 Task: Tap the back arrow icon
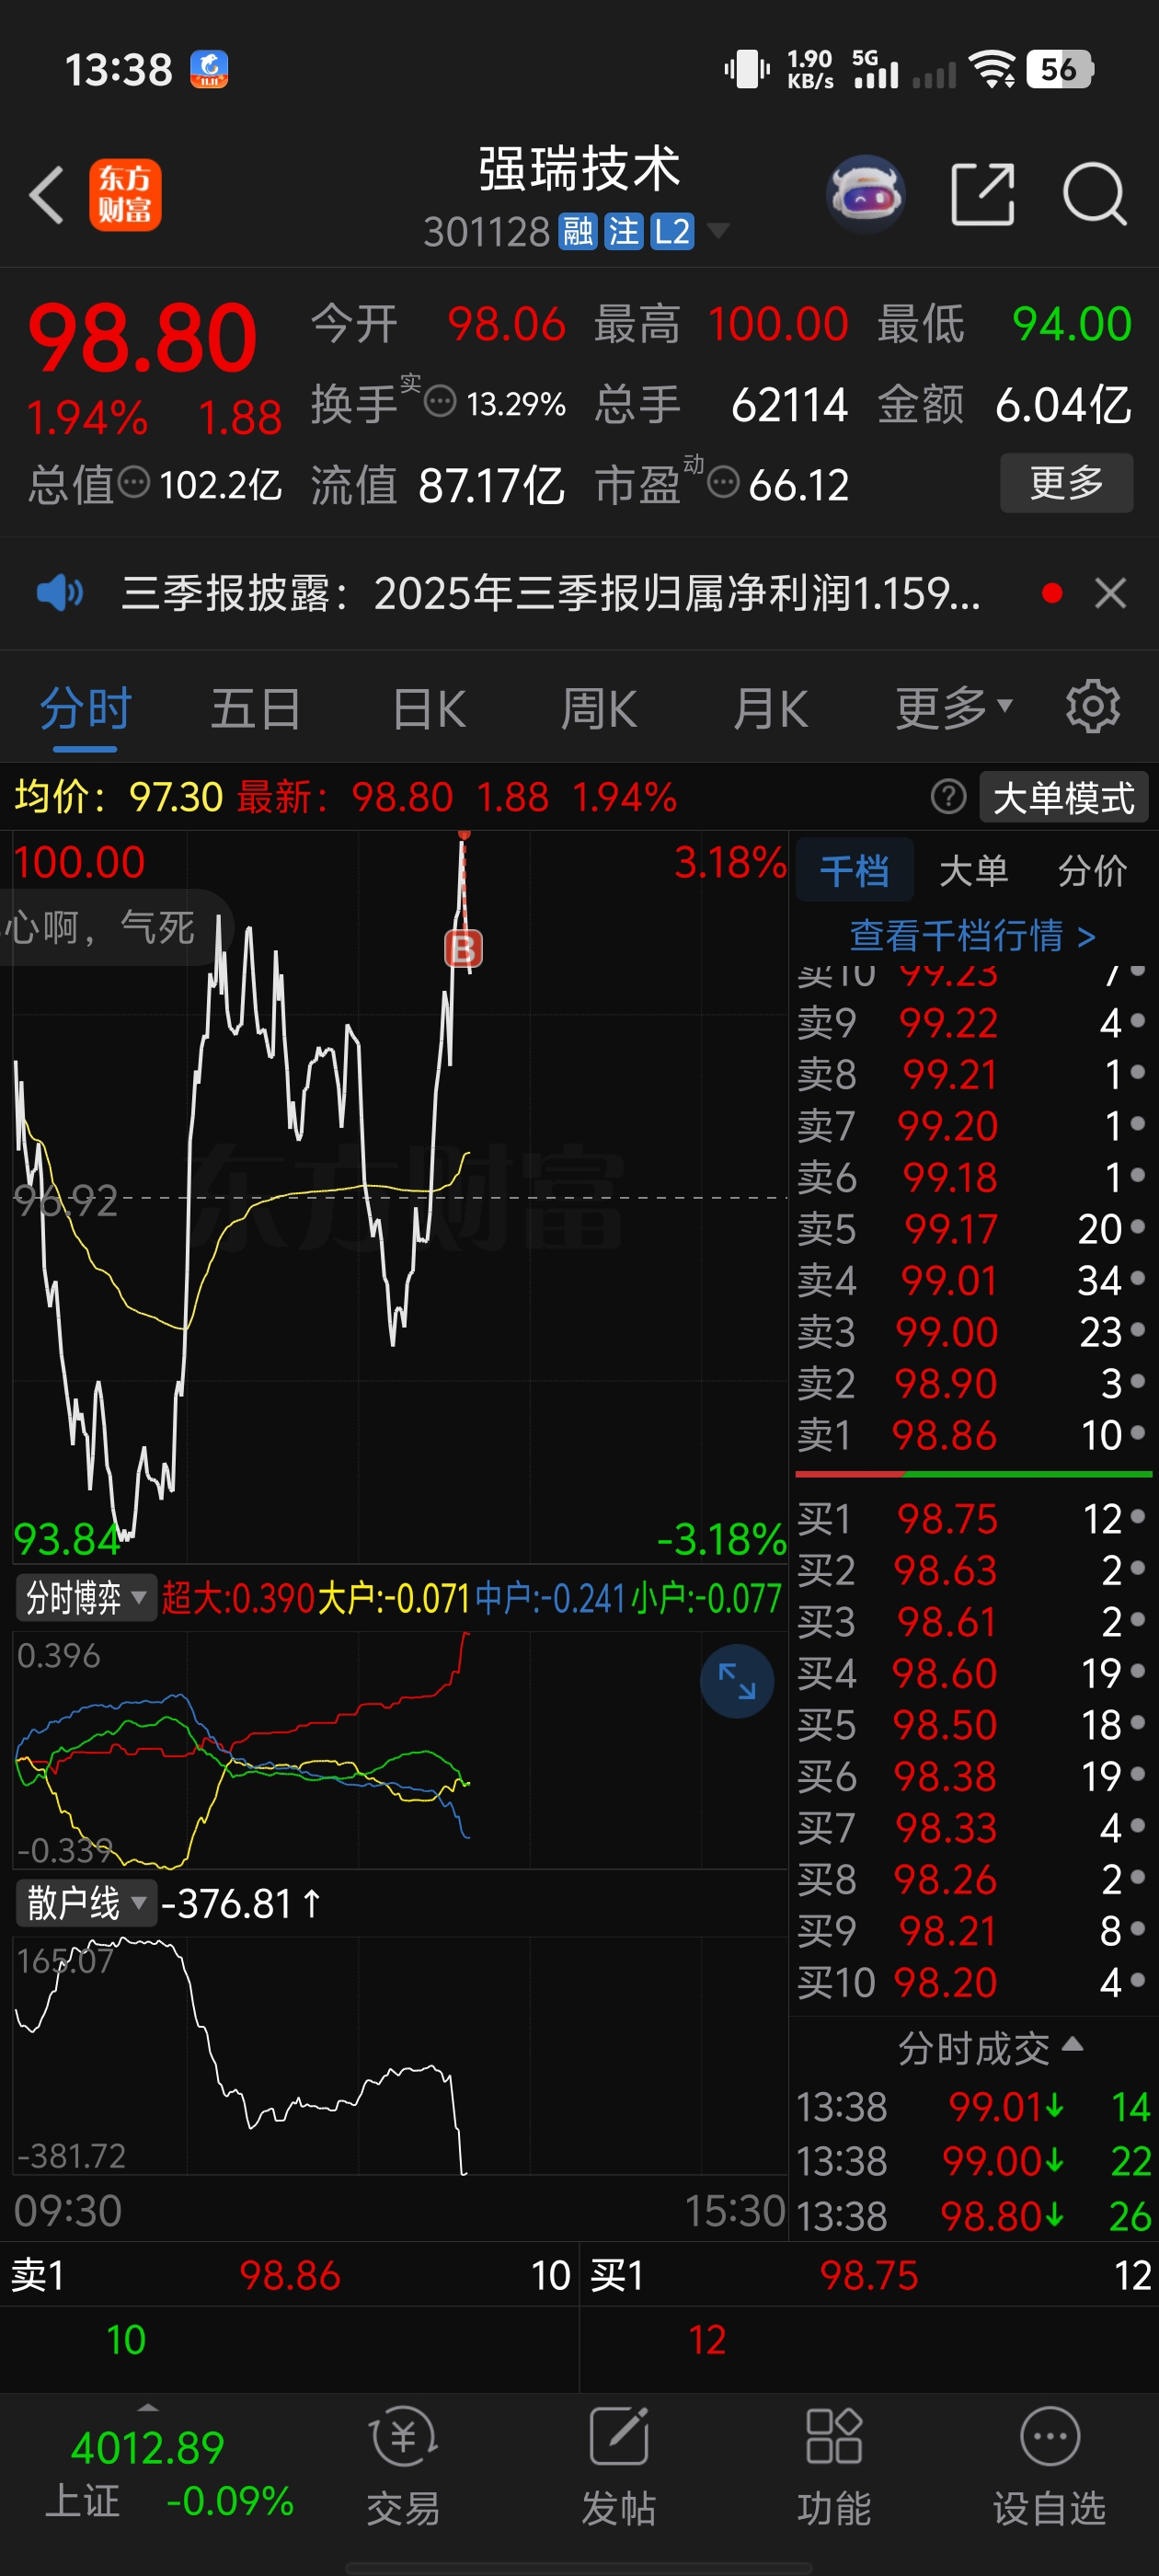pyautogui.click(x=47, y=194)
